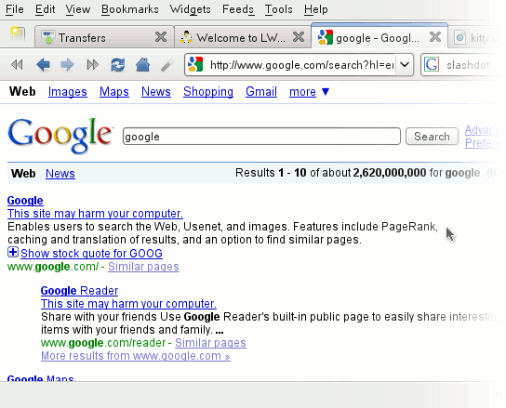Click the www.google.com/reader green URL

coord(103,343)
